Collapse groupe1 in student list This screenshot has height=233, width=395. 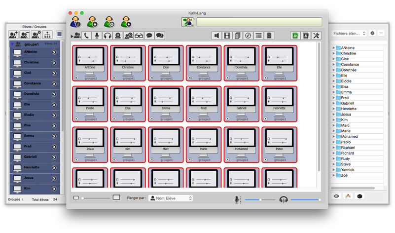[12, 44]
